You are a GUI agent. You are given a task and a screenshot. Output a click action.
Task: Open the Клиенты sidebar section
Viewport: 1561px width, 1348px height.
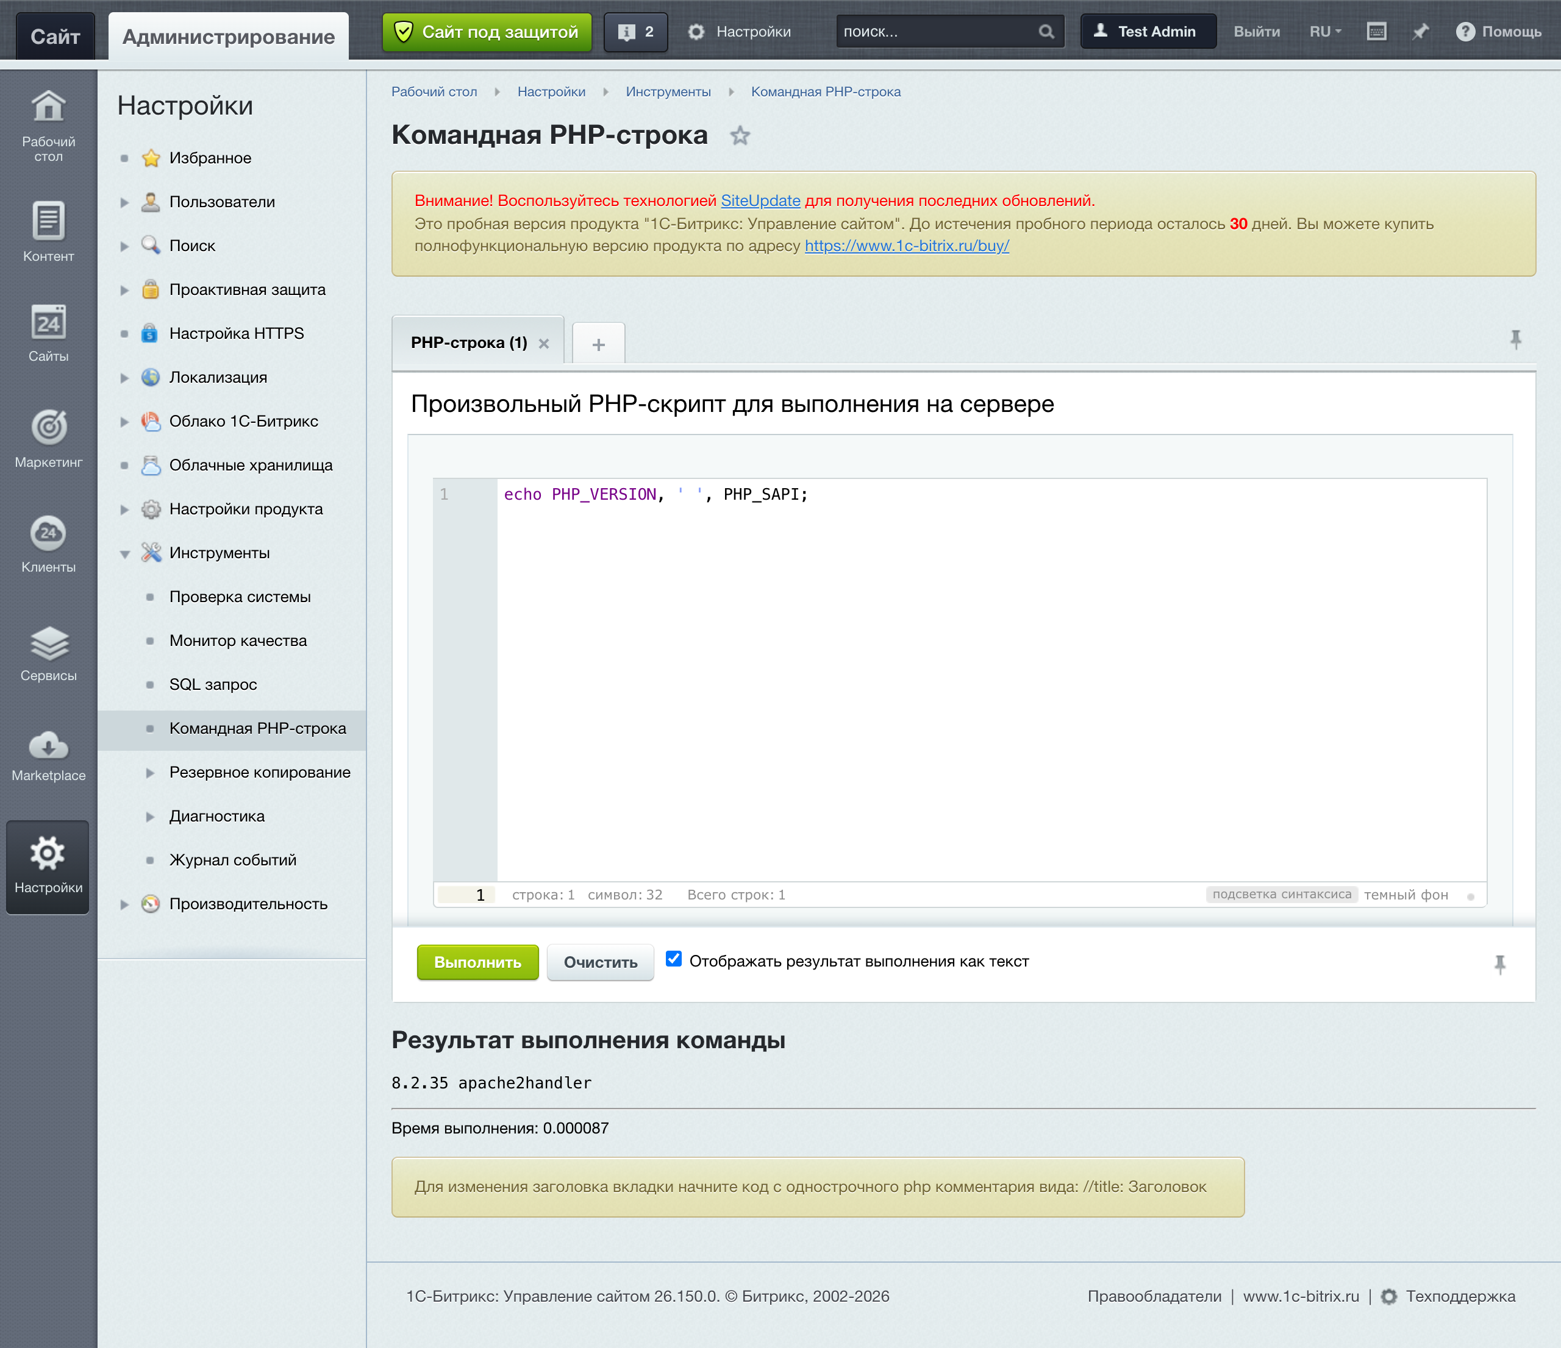(48, 544)
